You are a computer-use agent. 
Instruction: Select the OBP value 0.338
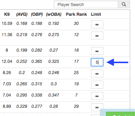[37, 95]
